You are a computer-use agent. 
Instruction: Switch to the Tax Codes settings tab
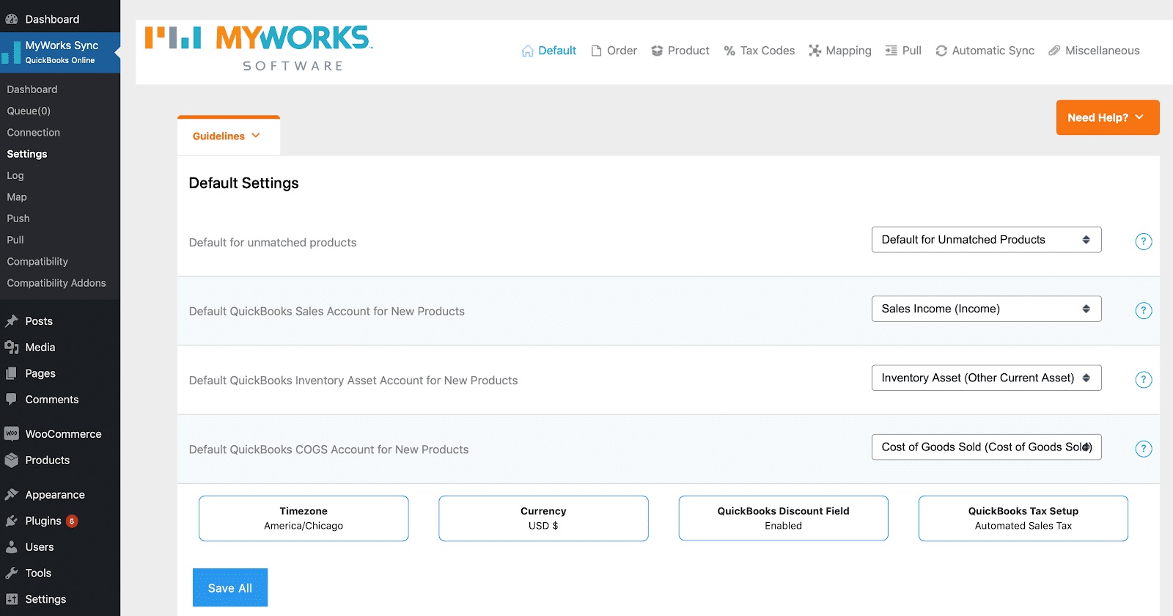click(760, 51)
